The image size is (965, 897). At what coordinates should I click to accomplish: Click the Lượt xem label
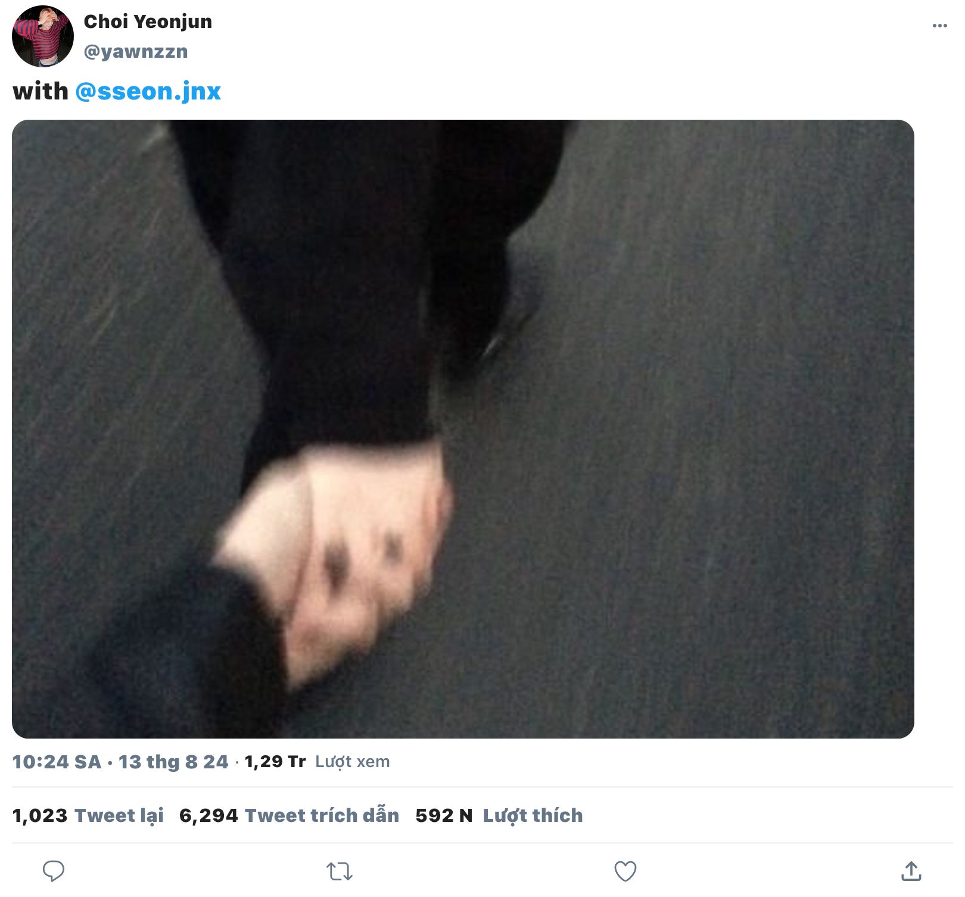click(353, 762)
